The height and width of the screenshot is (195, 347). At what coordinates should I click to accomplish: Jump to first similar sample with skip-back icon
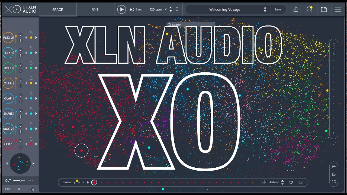(79, 183)
